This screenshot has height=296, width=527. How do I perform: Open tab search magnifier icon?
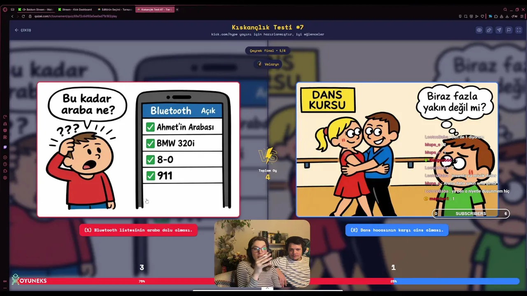pos(505,9)
